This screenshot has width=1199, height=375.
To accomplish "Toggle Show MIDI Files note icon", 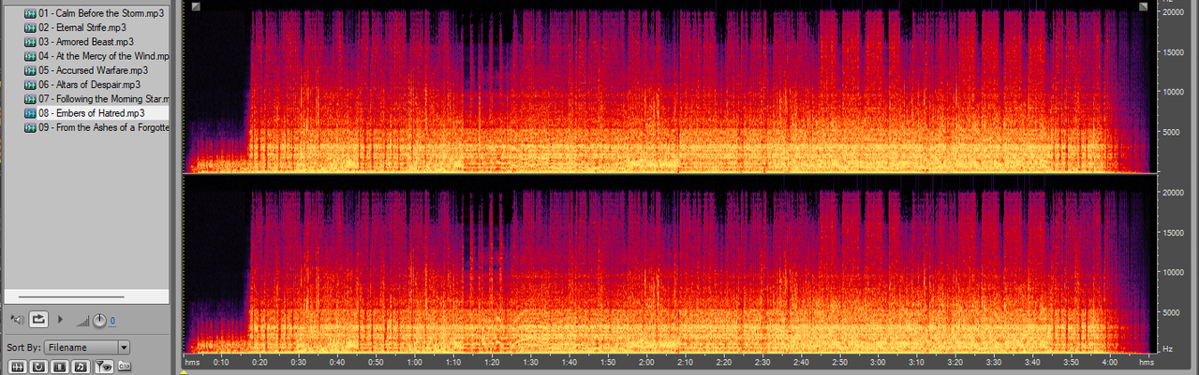I will coord(81,366).
